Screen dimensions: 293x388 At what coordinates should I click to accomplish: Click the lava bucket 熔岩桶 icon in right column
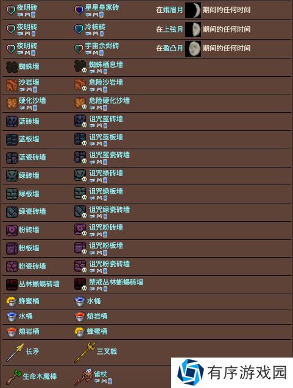pyautogui.click(x=80, y=317)
